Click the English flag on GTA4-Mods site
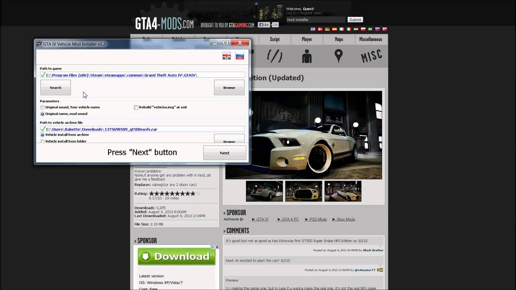 point(313,29)
